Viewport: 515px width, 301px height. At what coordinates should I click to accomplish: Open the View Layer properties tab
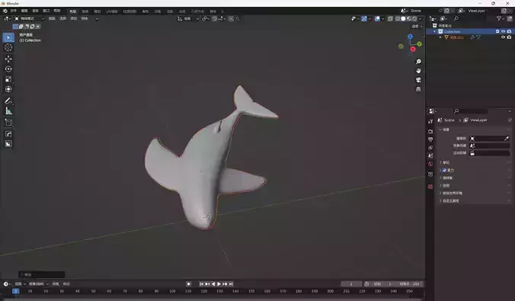430,148
